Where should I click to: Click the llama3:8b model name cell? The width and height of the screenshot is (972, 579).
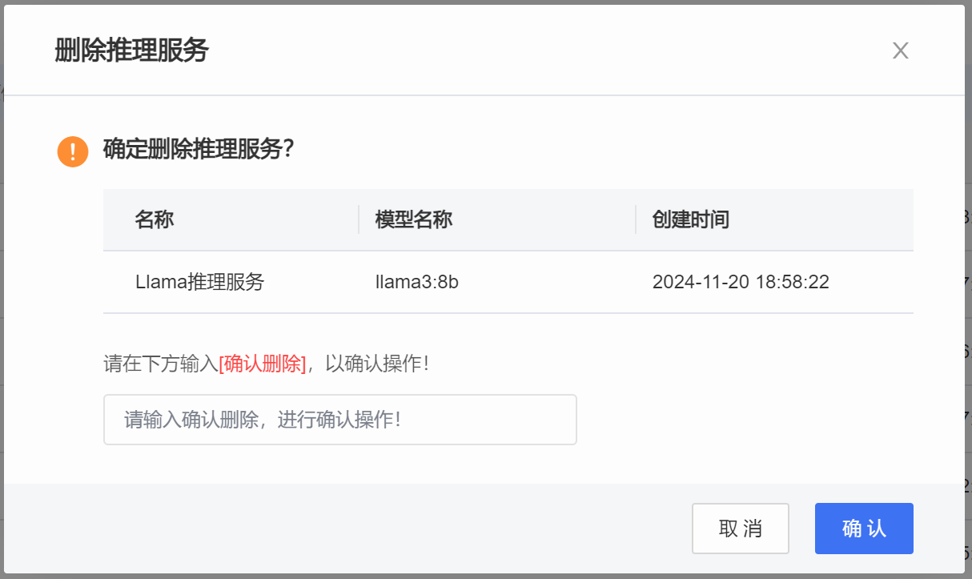[416, 282]
